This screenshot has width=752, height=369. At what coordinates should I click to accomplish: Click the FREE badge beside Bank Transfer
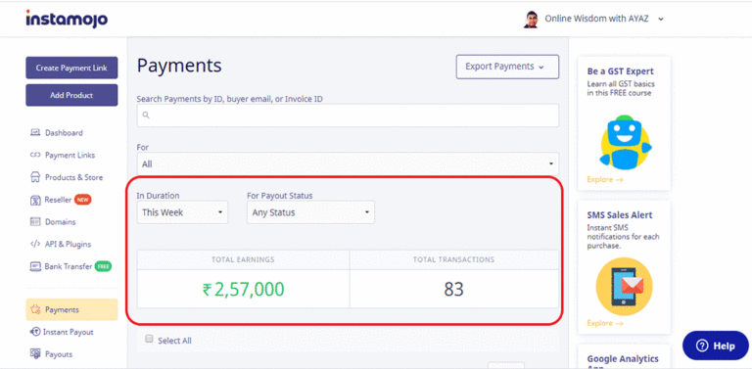[103, 266]
